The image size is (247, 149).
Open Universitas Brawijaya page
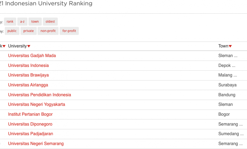click(x=28, y=75)
